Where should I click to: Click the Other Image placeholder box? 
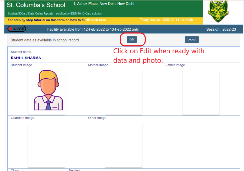tap(124, 145)
